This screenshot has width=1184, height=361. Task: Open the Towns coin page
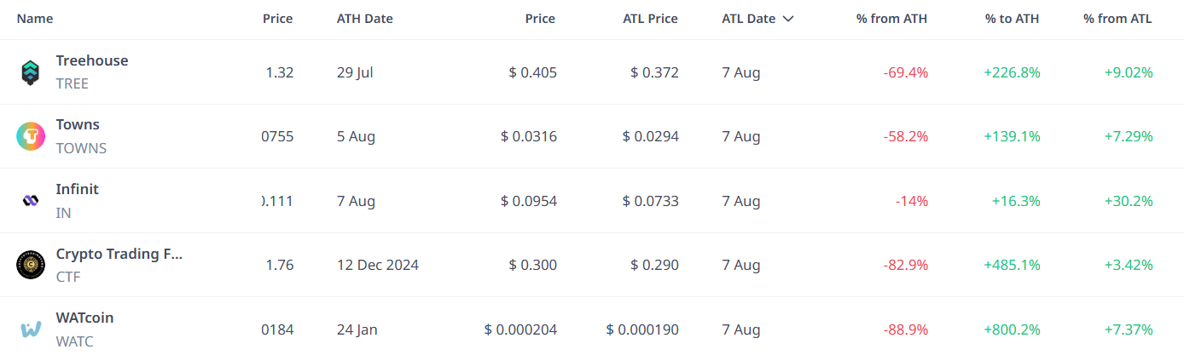click(78, 124)
